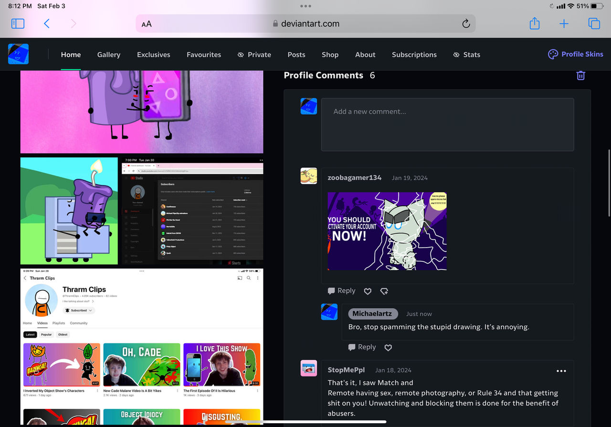The height and width of the screenshot is (427, 611).
Task: Open the AA page format menu
Action: point(147,24)
